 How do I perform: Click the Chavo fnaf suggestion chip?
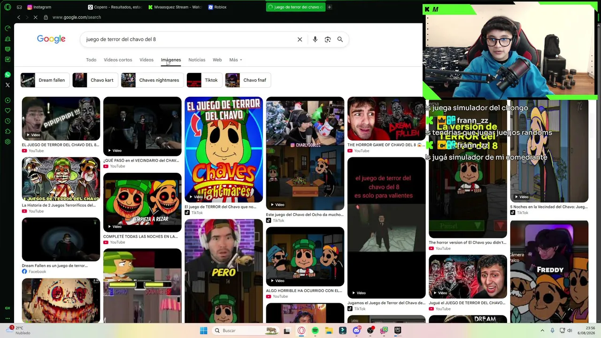(x=248, y=80)
